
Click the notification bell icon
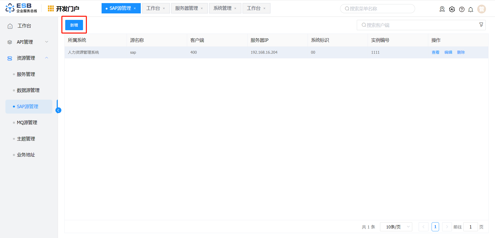(471, 10)
